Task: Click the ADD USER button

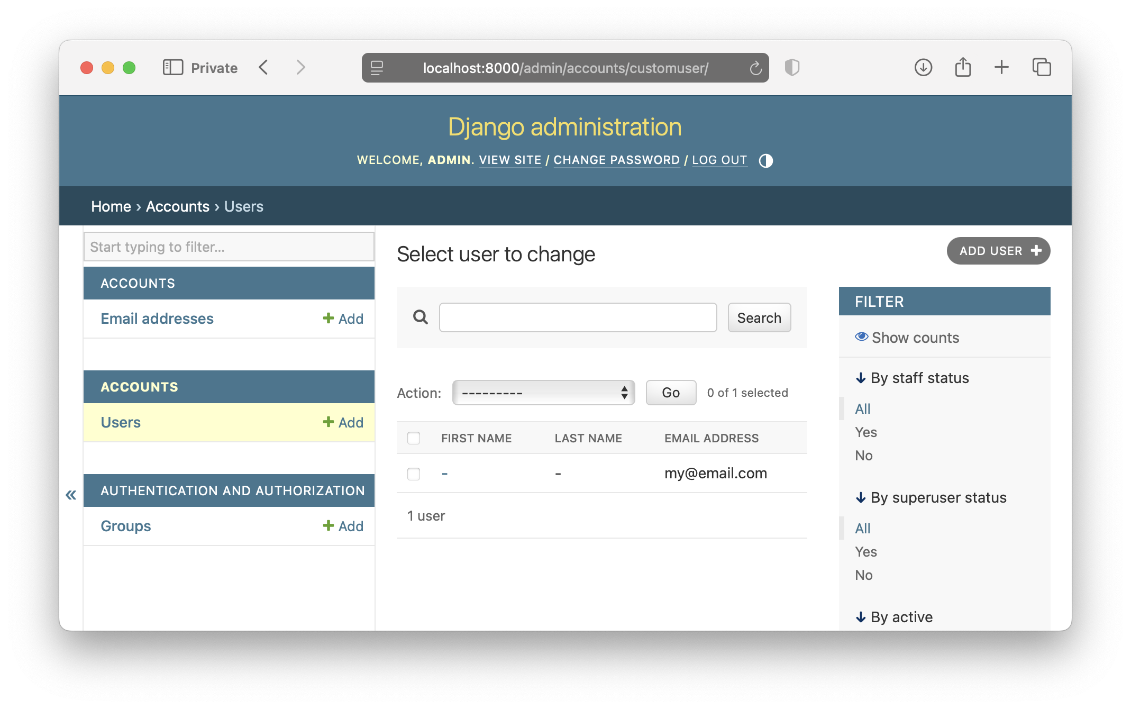Action: coord(998,251)
